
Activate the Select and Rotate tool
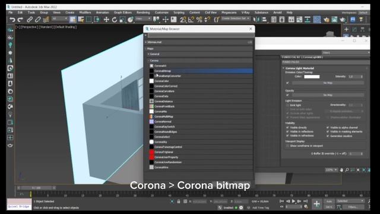[115, 20]
